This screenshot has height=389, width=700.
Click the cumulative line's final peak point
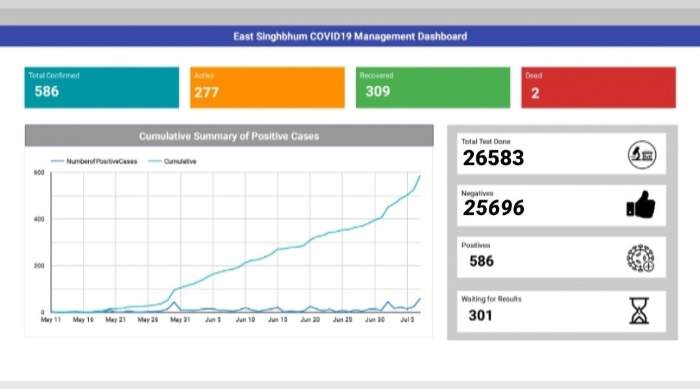point(419,176)
